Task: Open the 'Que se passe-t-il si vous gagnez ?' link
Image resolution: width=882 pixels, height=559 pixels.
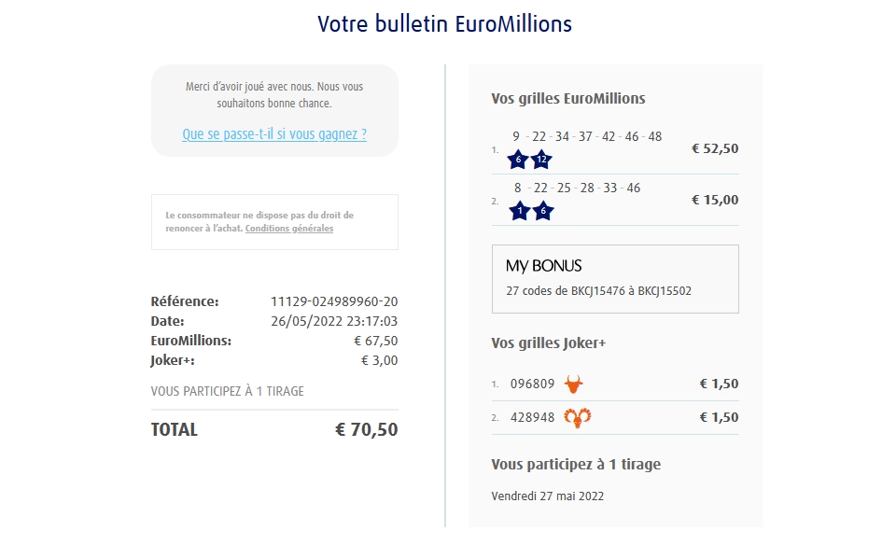Action: (x=274, y=134)
